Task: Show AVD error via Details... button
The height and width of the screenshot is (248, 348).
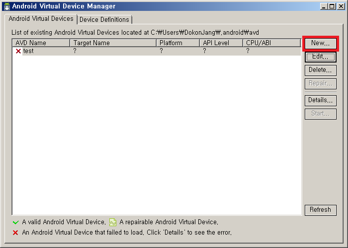Action: (x=321, y=100)
